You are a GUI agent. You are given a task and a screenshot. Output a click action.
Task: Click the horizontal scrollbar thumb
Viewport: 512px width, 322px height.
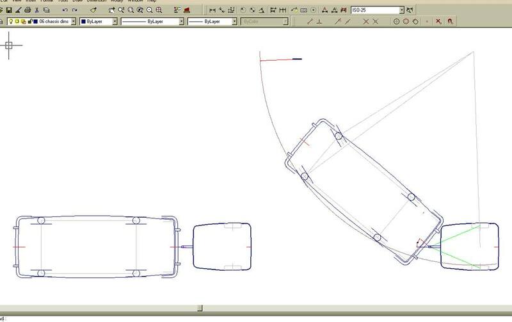[200, 309]
